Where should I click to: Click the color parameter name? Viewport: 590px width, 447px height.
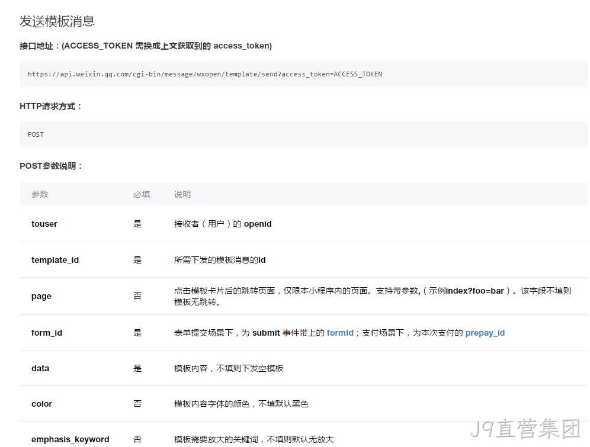pos(42,404)
